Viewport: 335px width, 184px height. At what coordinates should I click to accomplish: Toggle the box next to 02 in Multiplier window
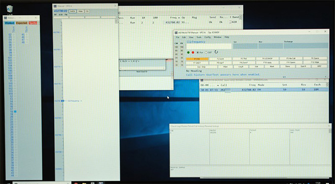(x=14, y=35)
